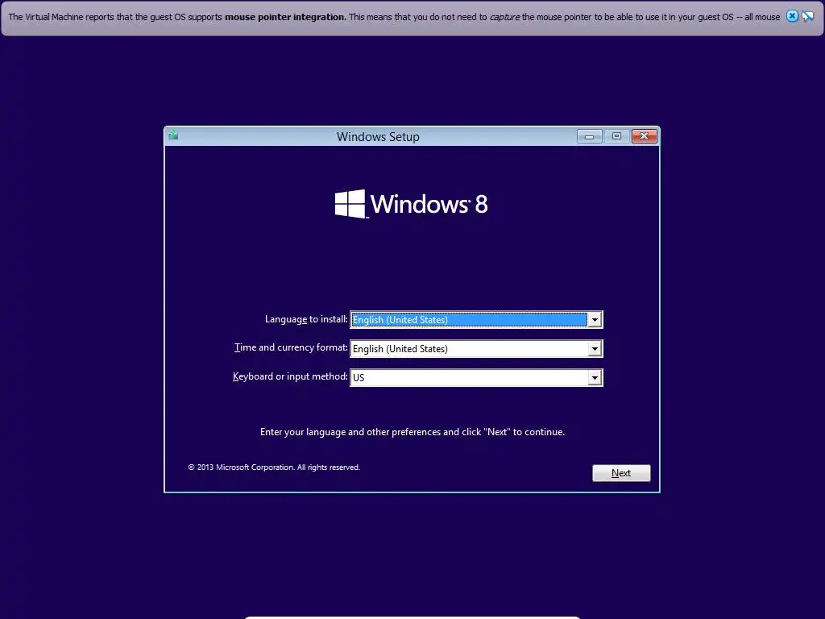This screenshot has width=825, height=619.
Task: Minimize the Windows Setup window
Action: (x=589, y=136)
